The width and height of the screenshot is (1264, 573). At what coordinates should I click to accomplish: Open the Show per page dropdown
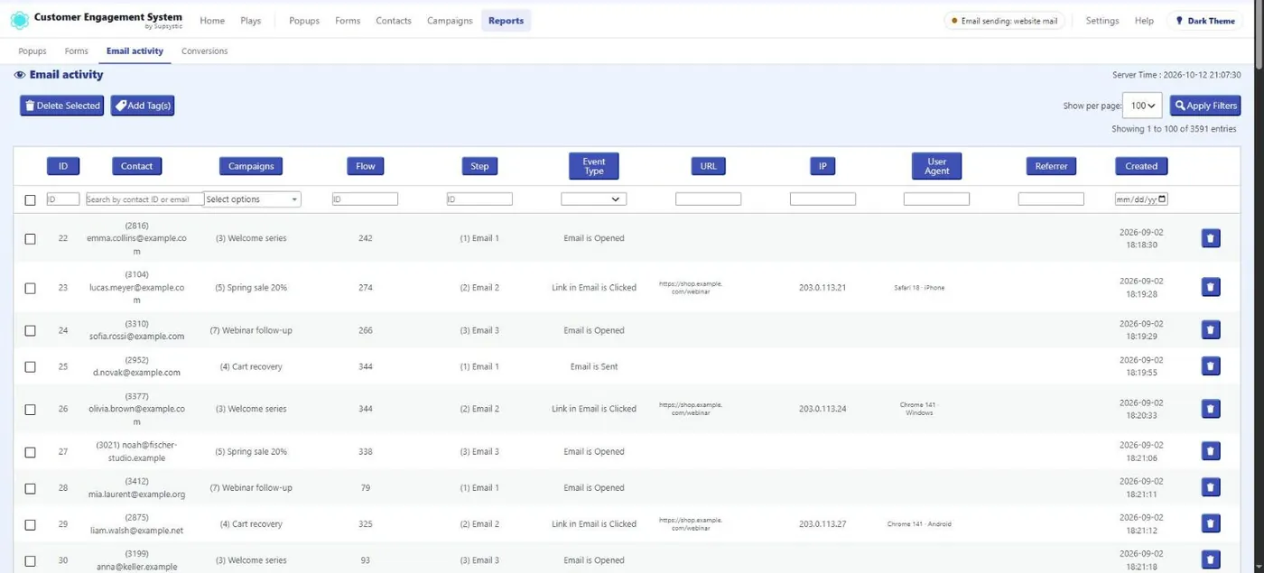click(x=1141, y=106)
